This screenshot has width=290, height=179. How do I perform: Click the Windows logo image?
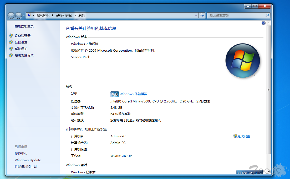242,61
